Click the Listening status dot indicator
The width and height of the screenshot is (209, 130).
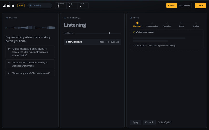click(31, 5)
